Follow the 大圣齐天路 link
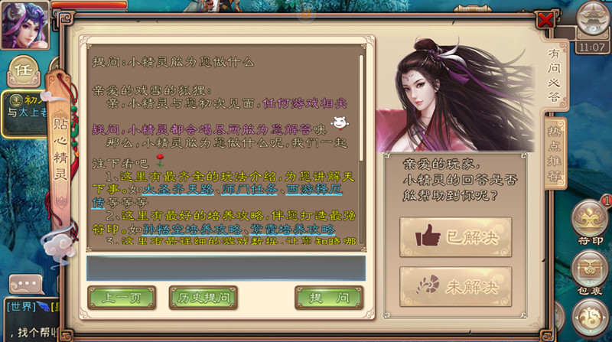612x342 pixels. tap(177, 189)
